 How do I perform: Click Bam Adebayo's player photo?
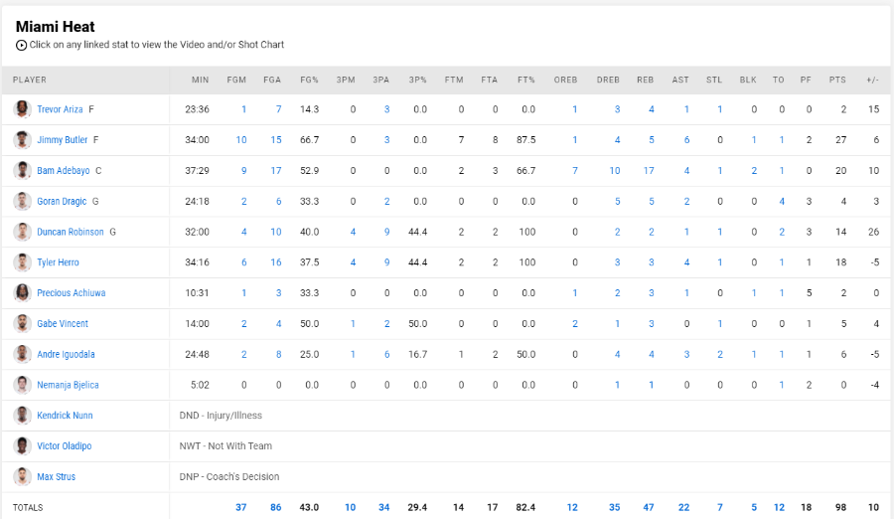point(22,170)
